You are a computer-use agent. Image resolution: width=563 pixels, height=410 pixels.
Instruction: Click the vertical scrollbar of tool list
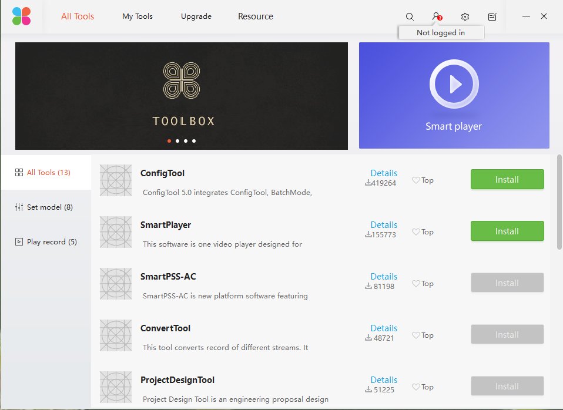(559, 201)
